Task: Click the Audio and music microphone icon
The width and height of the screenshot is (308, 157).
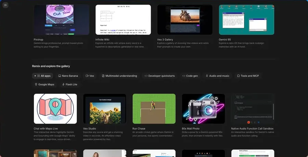Action: click(207, 76)
